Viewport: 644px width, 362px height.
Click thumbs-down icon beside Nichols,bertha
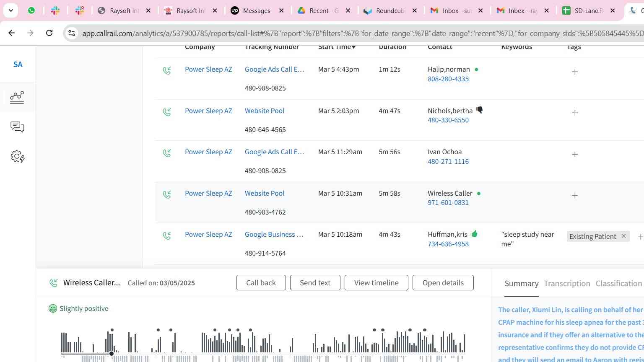[x=480, y=110]
